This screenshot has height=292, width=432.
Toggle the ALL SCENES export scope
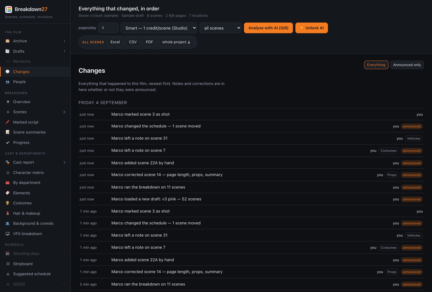tap(93, 42)
